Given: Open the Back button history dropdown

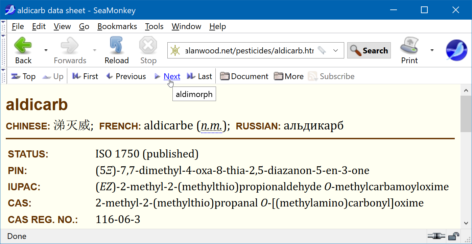Looking at the screenshot, I should [46, 50].
